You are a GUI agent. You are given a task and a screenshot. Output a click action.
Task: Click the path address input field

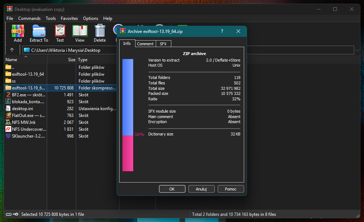[x=181, y=50]
